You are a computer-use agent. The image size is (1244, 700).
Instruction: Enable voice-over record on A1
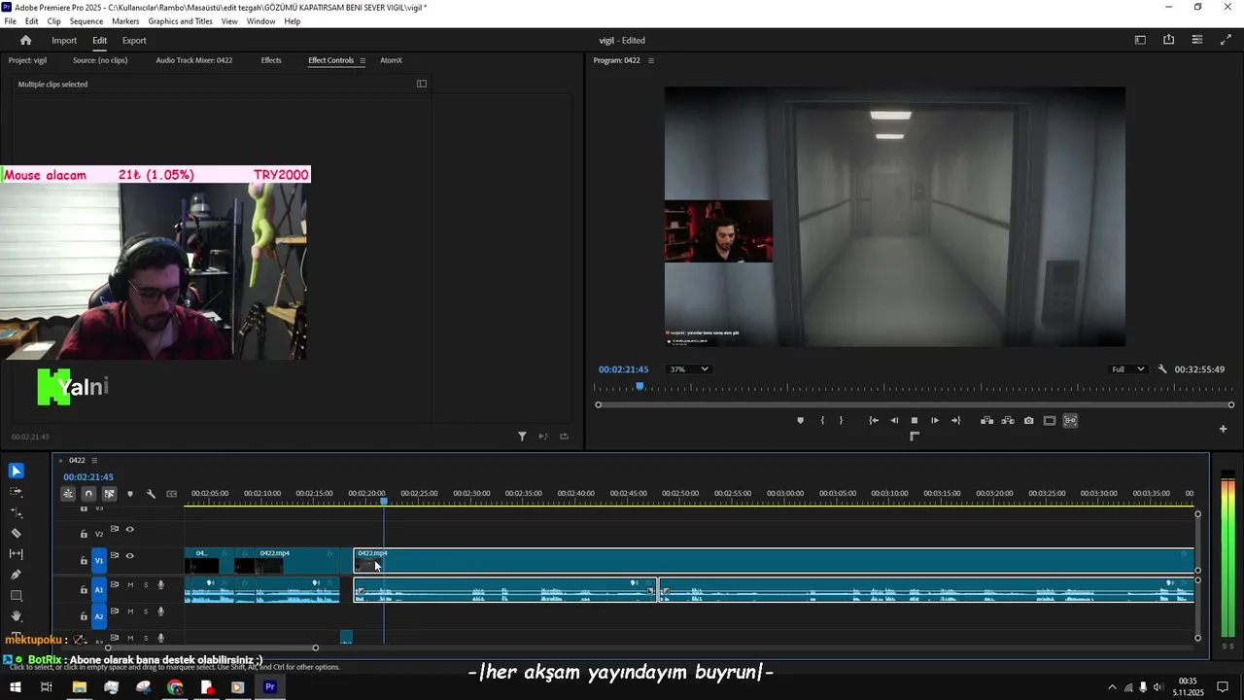[x=161, y=585]
